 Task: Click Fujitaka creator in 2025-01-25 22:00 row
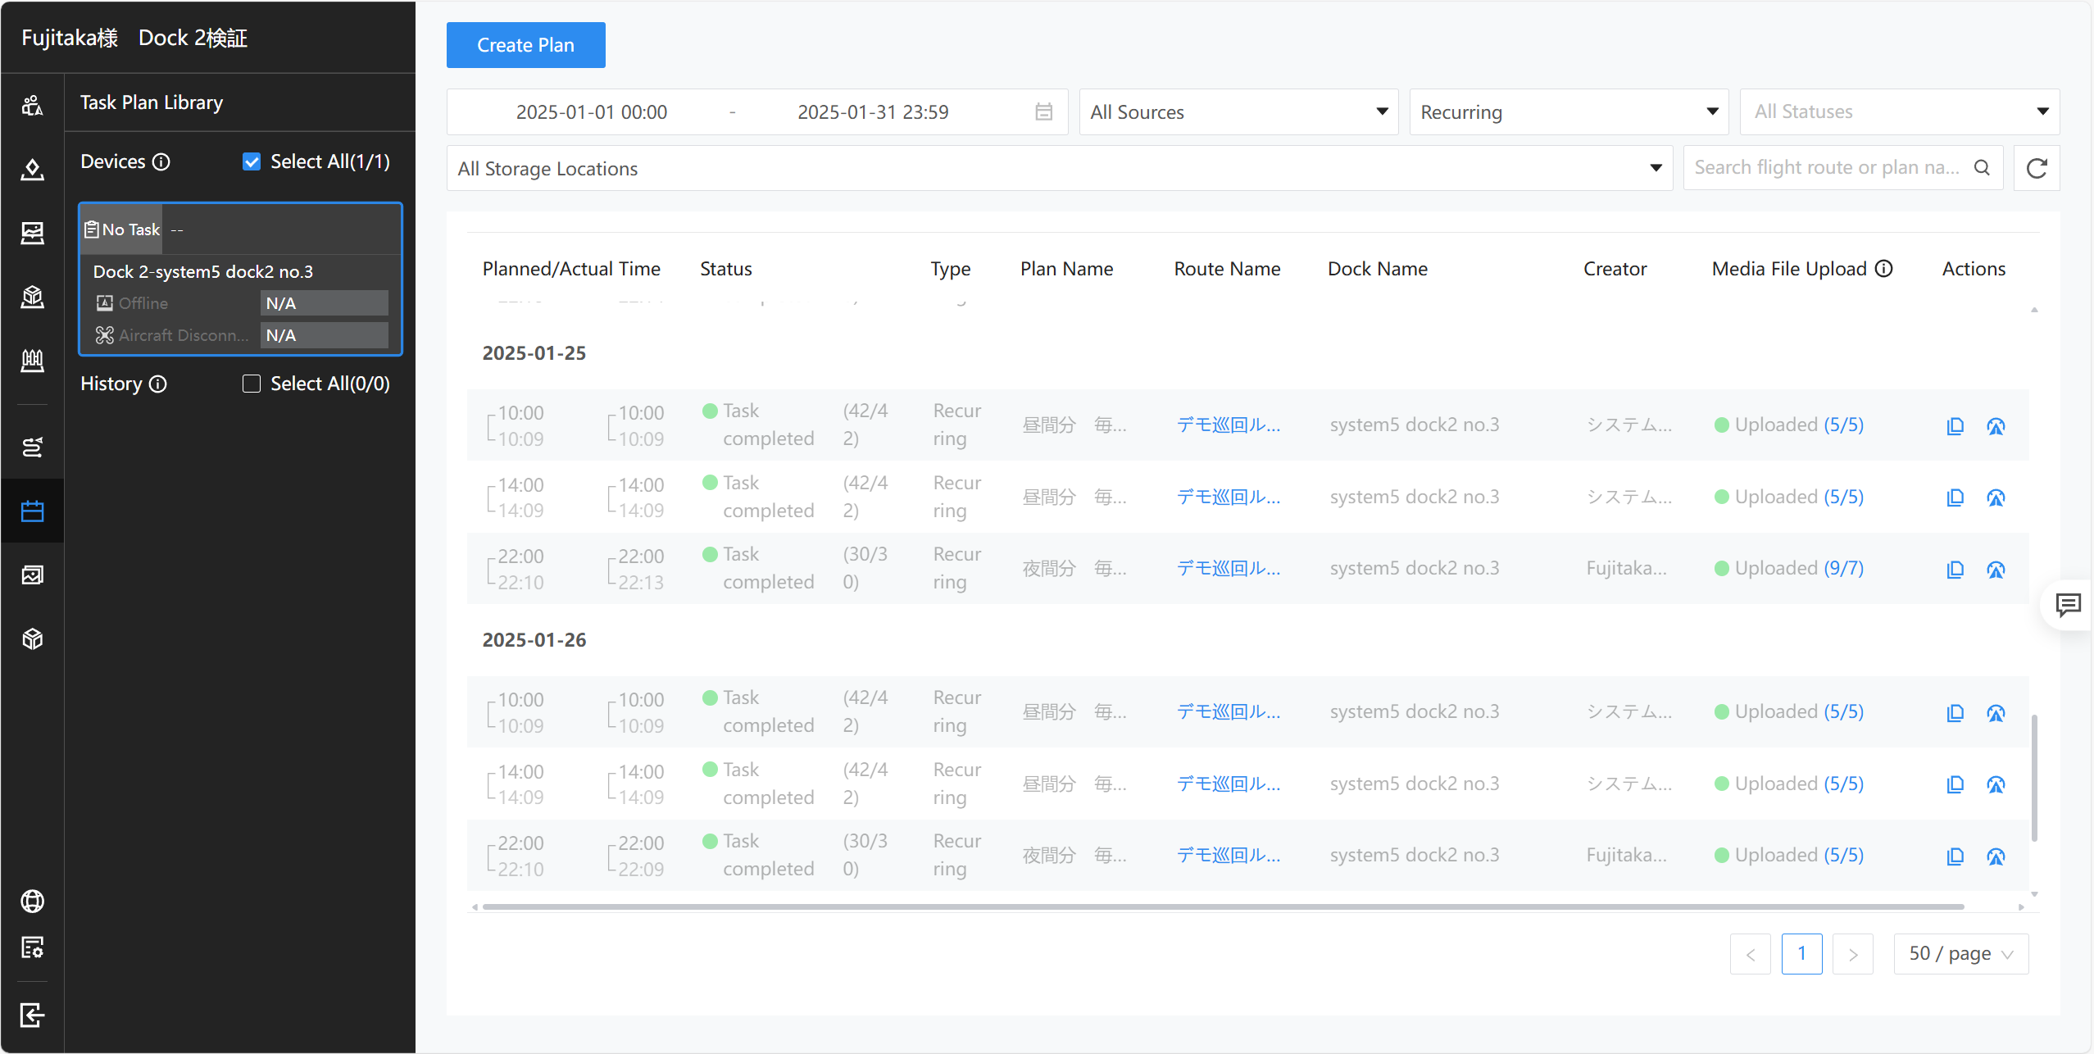pos(1626,569)
